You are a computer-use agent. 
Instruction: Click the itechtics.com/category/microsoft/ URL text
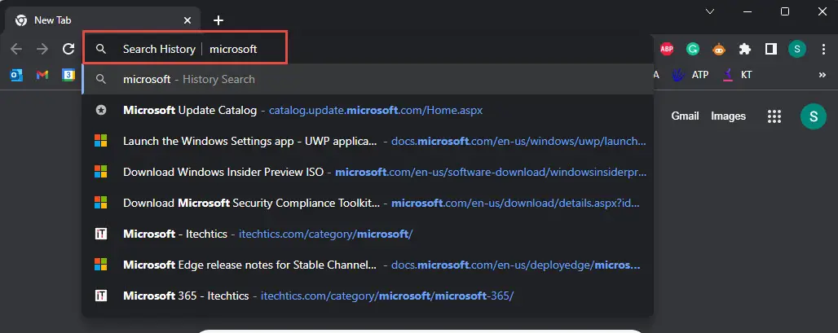point(325,234)
